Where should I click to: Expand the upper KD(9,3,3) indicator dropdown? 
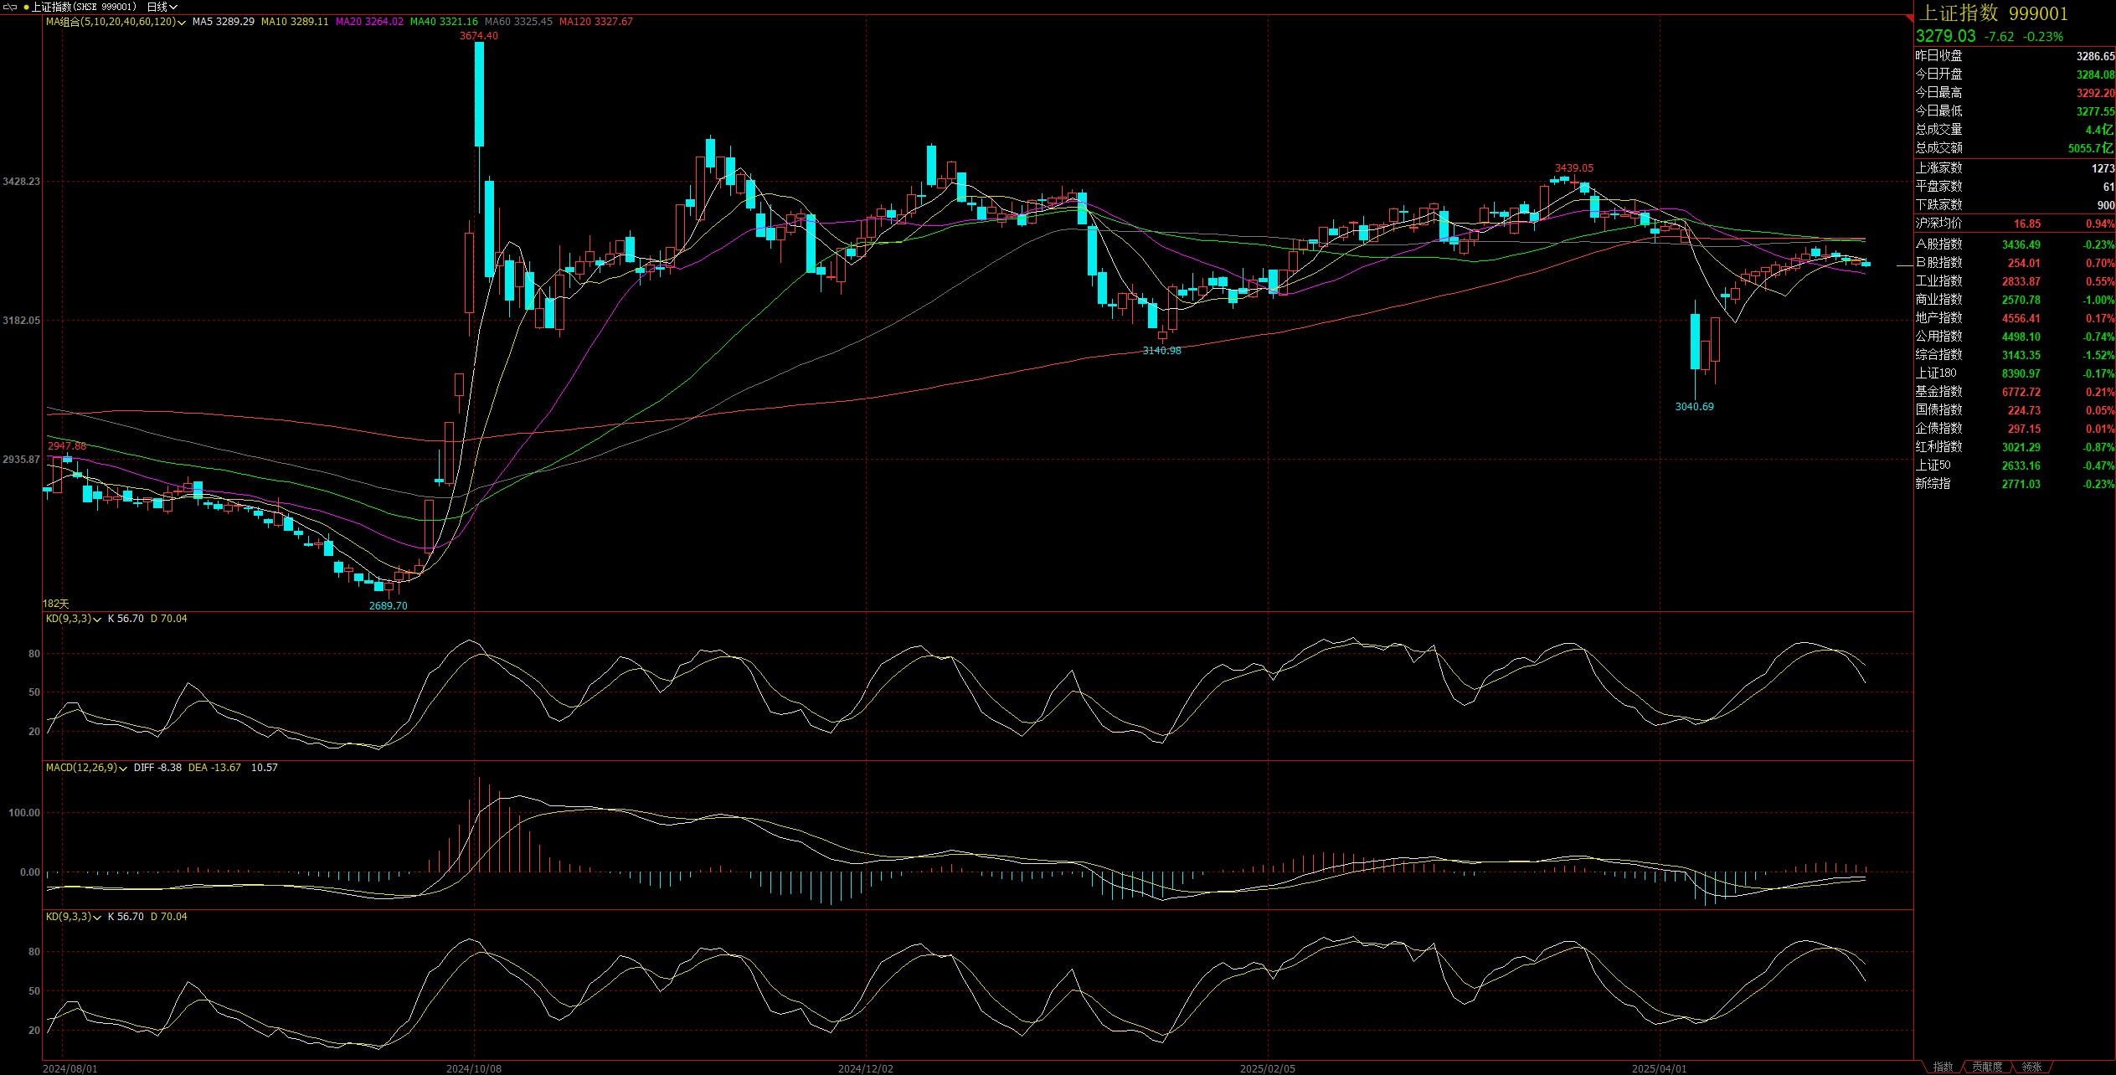97,620
